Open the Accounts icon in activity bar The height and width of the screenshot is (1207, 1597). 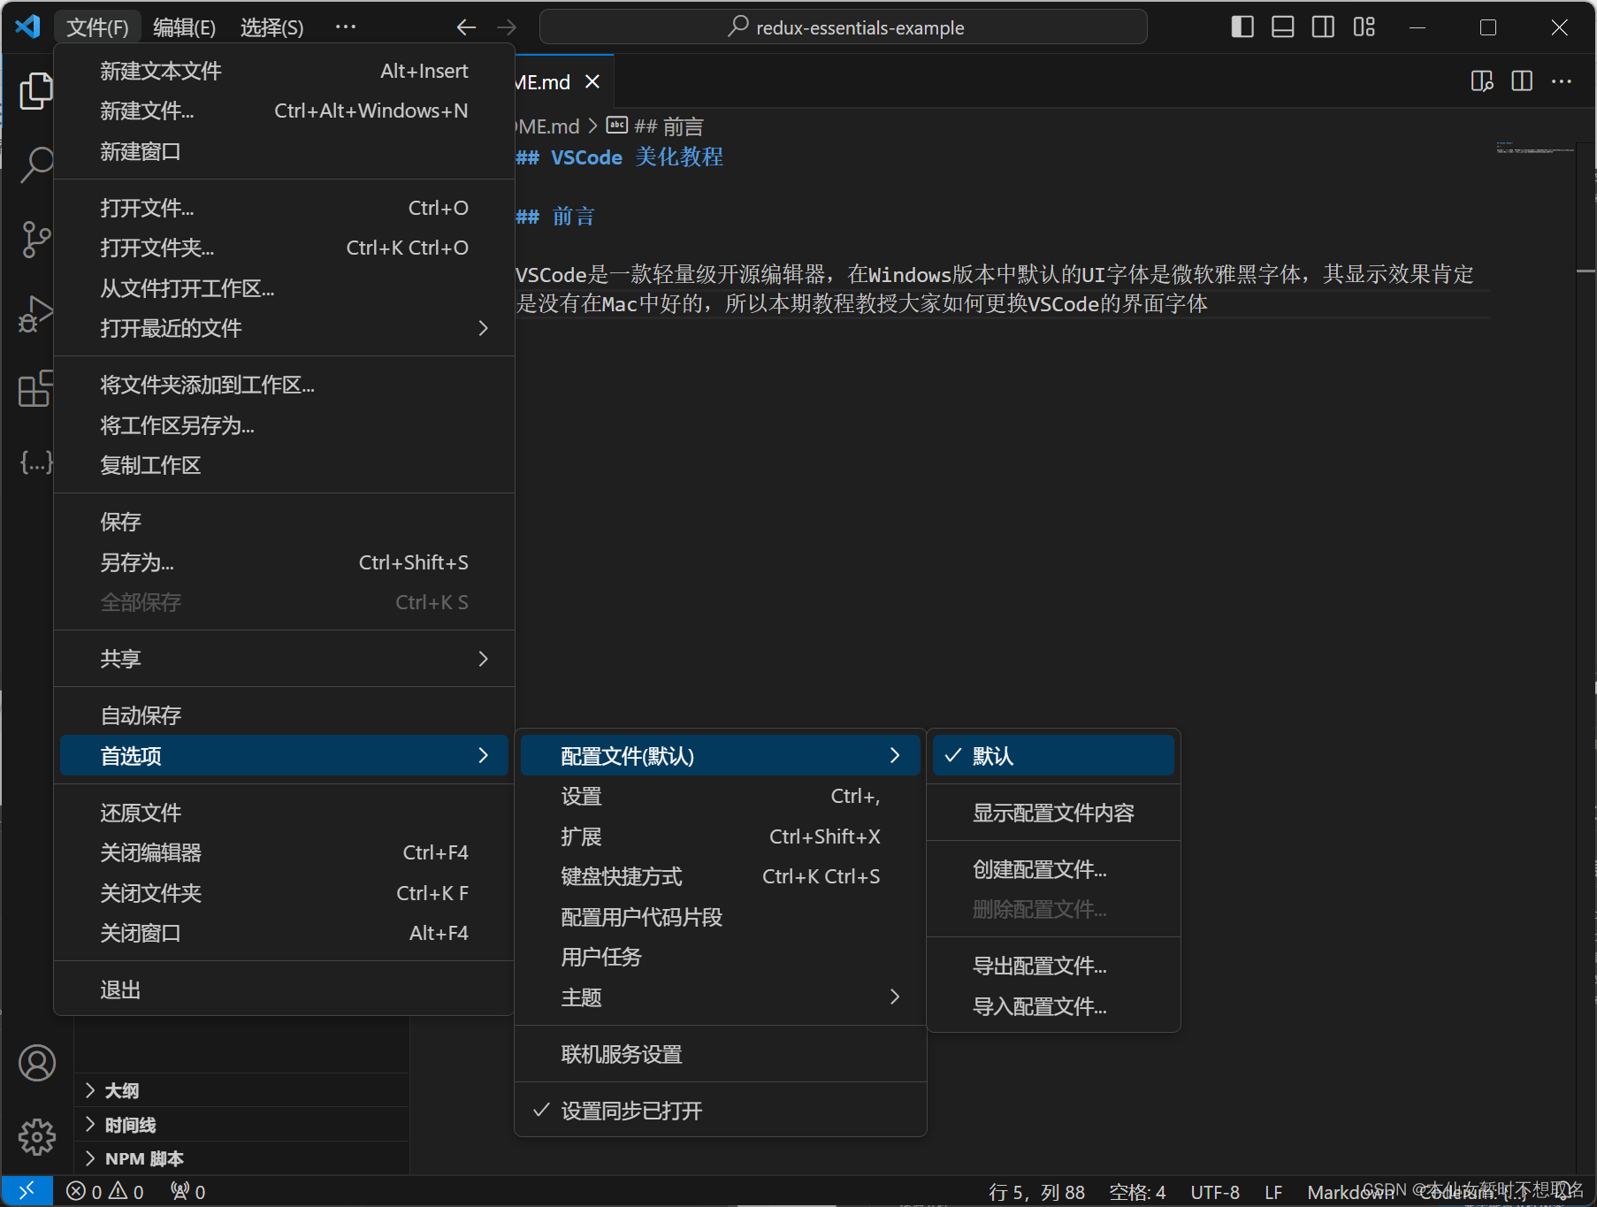(36, 1063)
